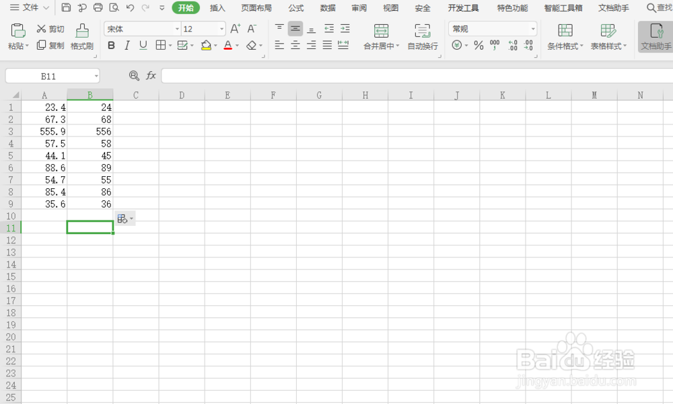Screen dimensions: 673x404
Task: Click the Print icon in quick access toolbar
Action: (x=98, y=7)
